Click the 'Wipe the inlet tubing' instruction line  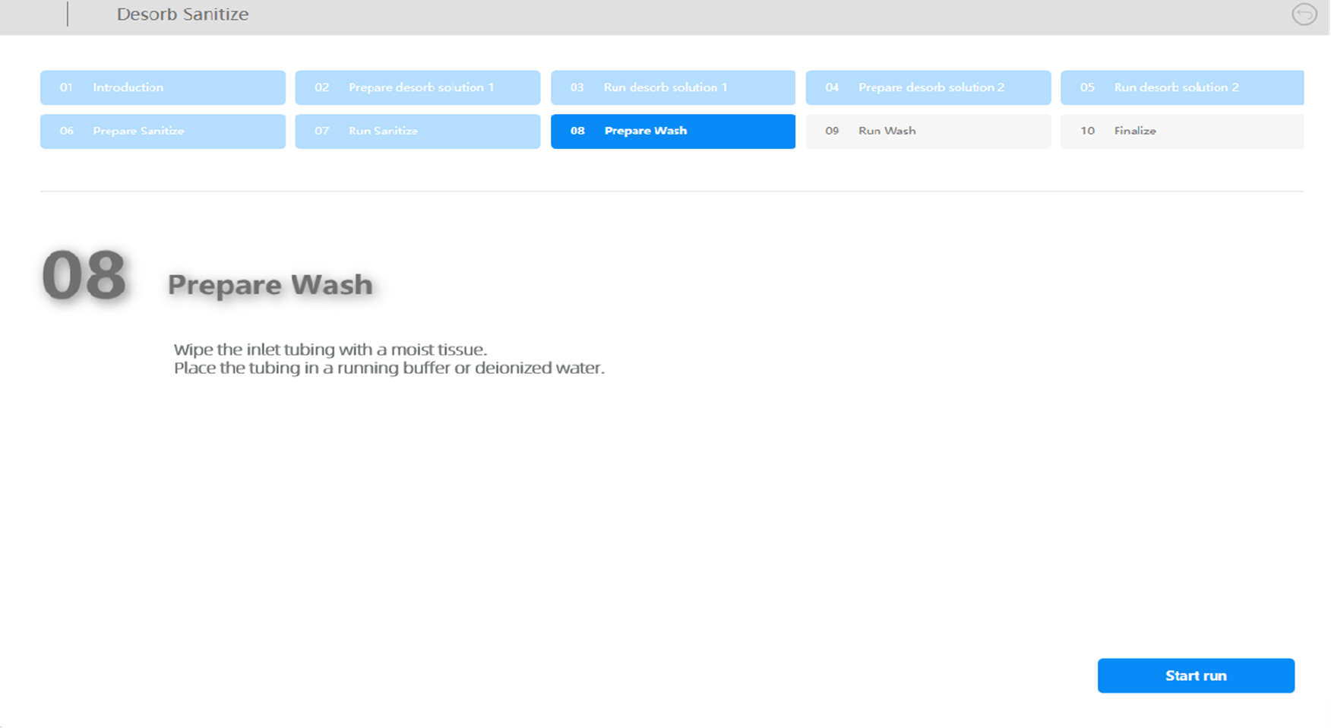coord(330,350)
